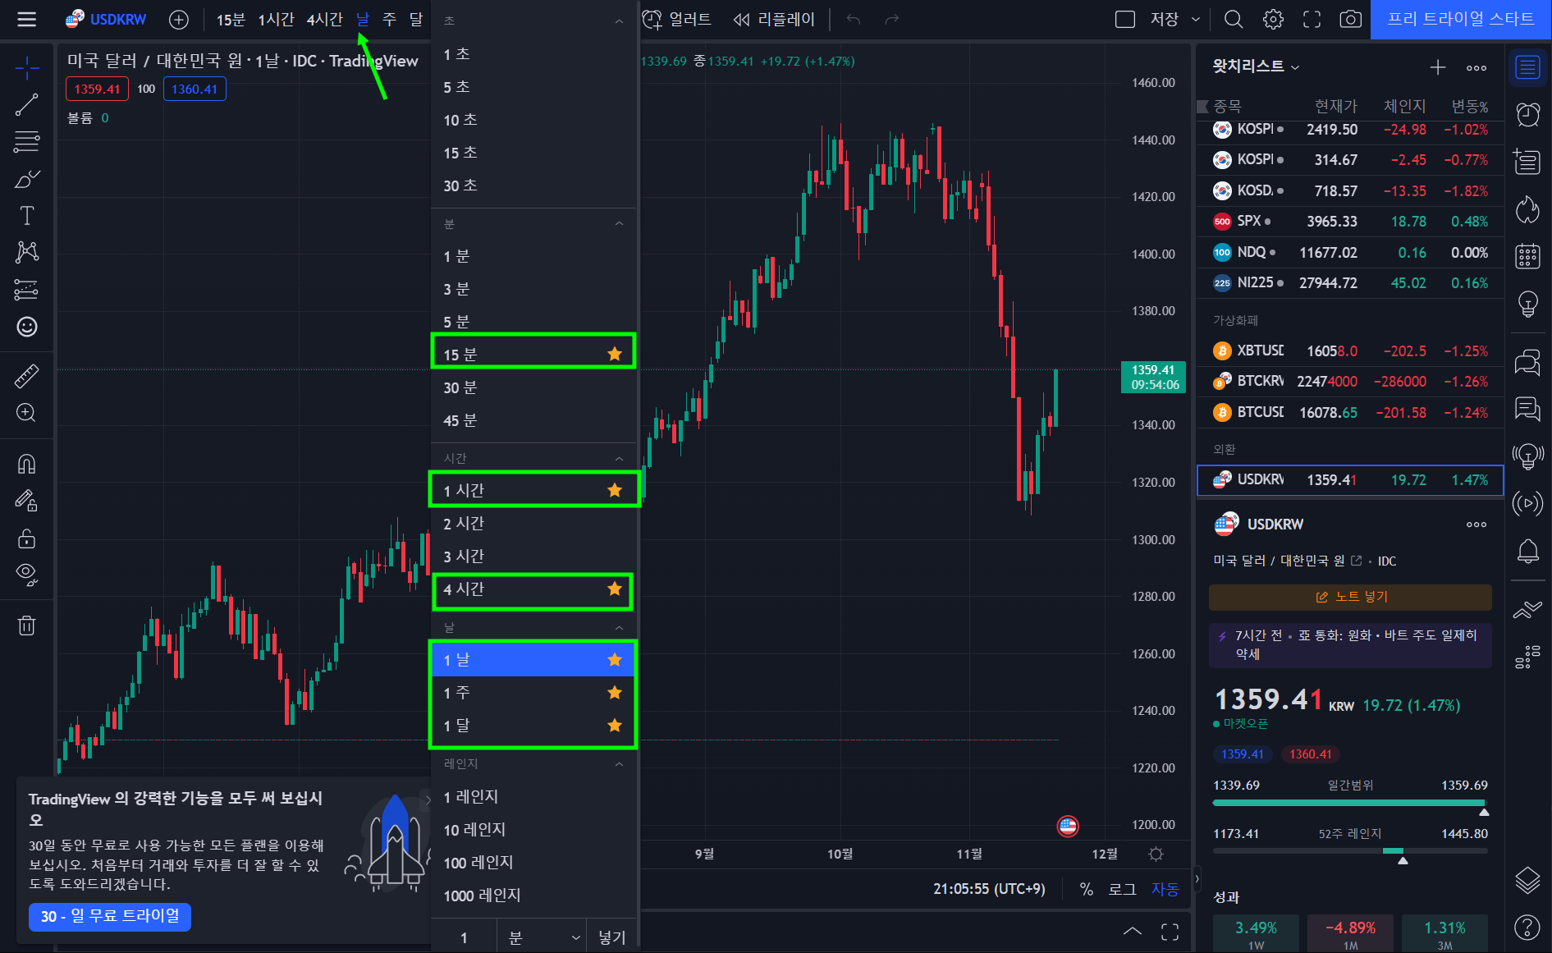Open the alerts alarm clock panel

(1527, 114)
